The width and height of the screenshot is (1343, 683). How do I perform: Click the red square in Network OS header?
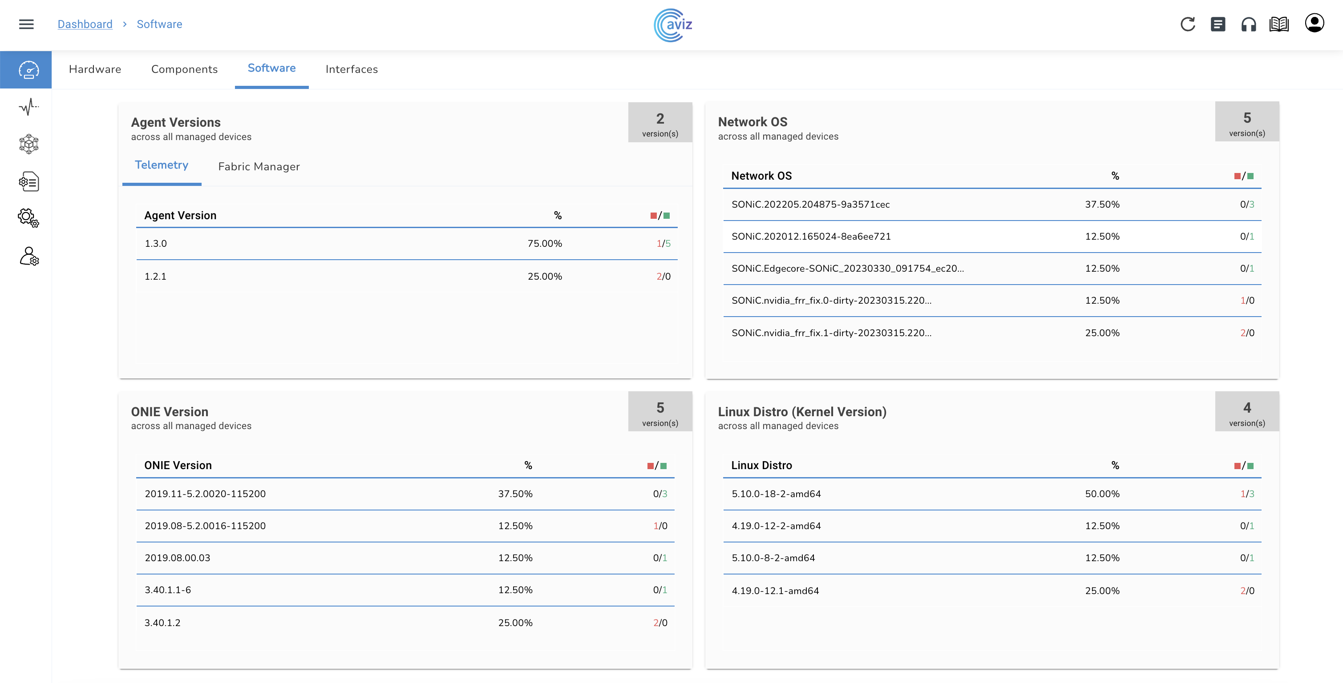[1237, 176]
